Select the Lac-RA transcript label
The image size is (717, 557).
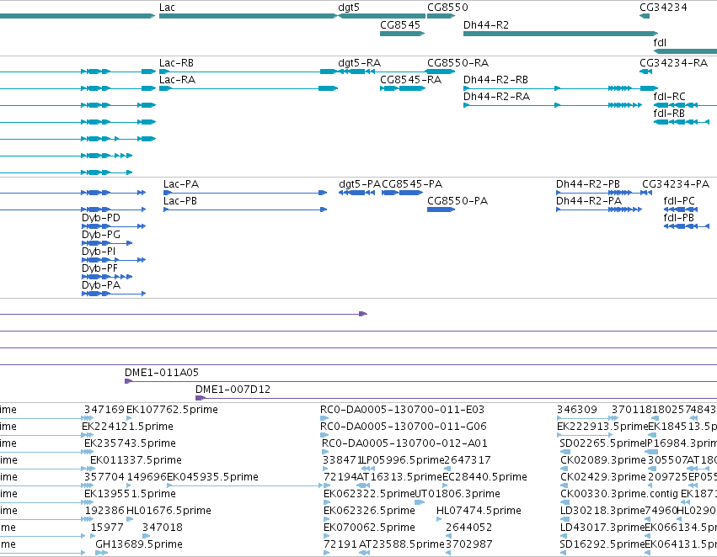click(x=177, y=80)
